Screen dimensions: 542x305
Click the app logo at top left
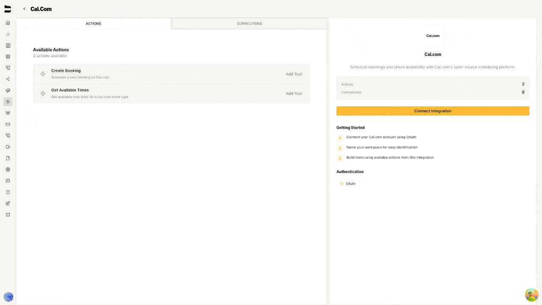click(8, 9)
